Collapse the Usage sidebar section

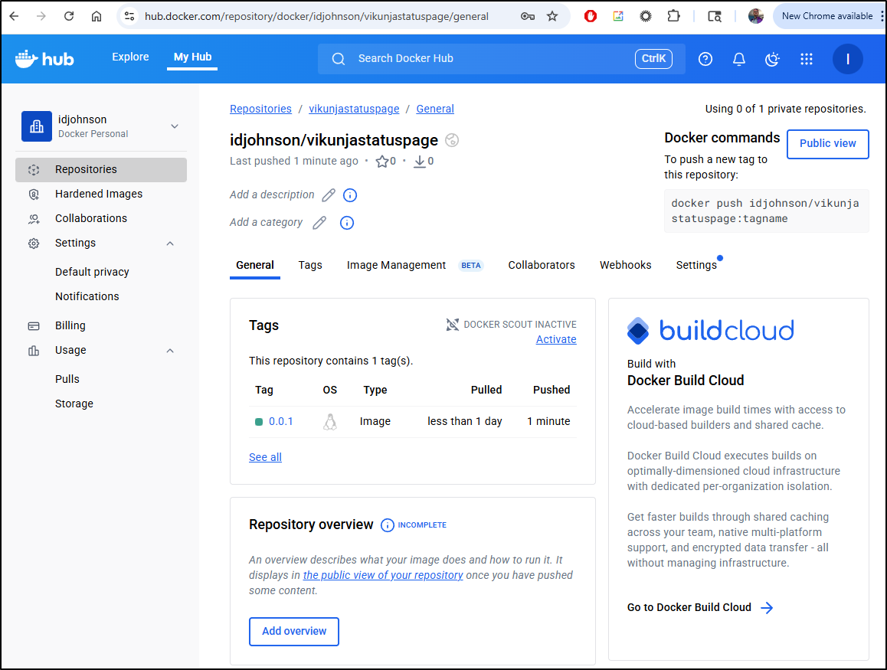(x=170, y=351)
